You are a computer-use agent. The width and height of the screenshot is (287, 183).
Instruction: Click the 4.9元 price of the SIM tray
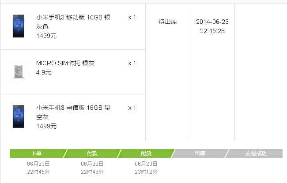(44, 73)
